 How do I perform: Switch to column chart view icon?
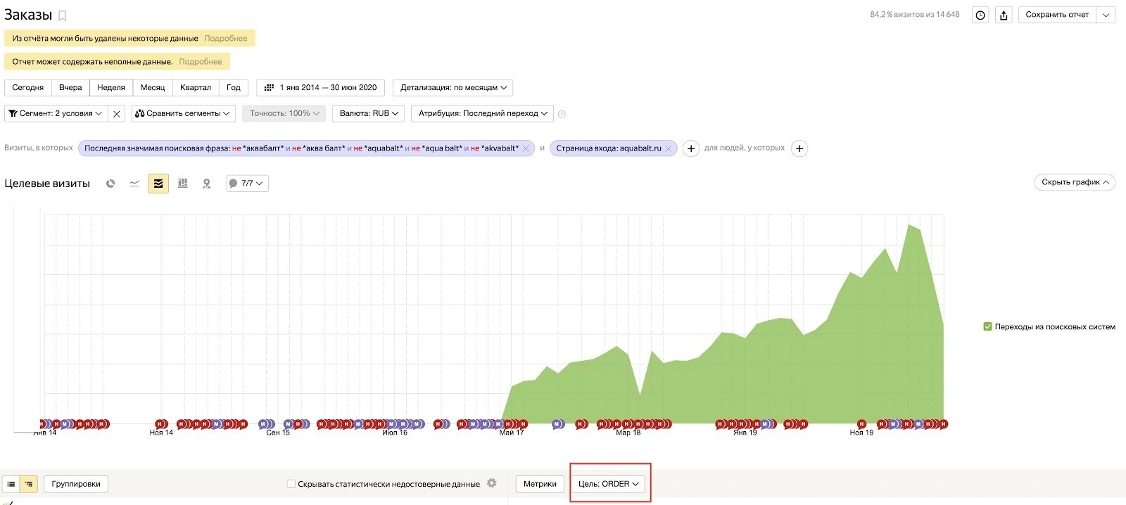(182, 184)
